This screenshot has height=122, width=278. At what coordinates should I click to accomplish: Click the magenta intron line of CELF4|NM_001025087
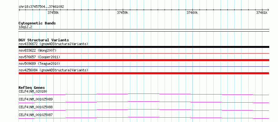(144, 118)
